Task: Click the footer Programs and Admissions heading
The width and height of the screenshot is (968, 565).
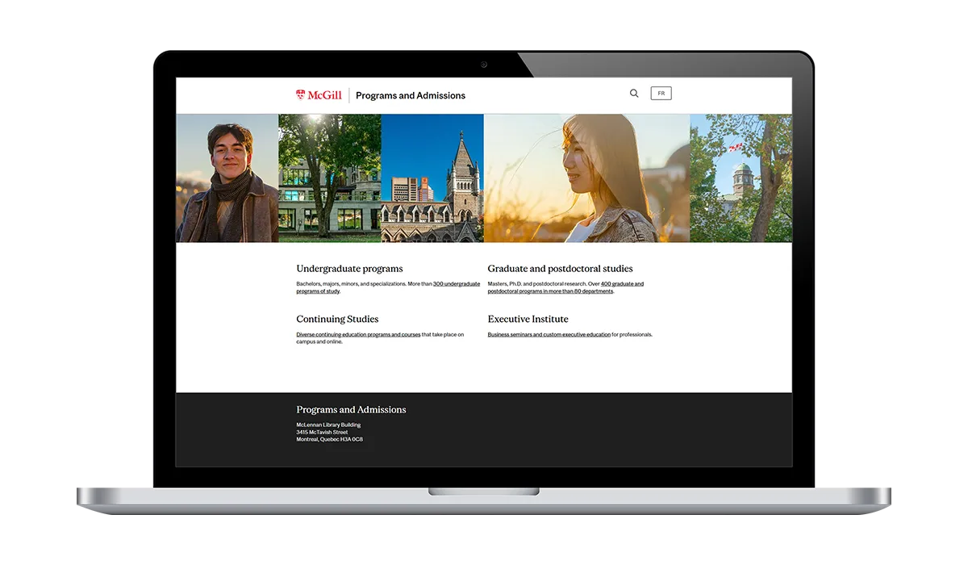Action: coord(351,410)
